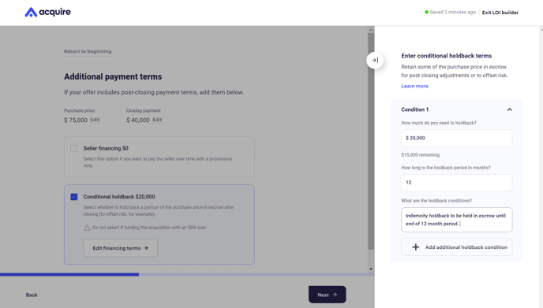
Task: Open the Learn more link
Action: (414, 86)
